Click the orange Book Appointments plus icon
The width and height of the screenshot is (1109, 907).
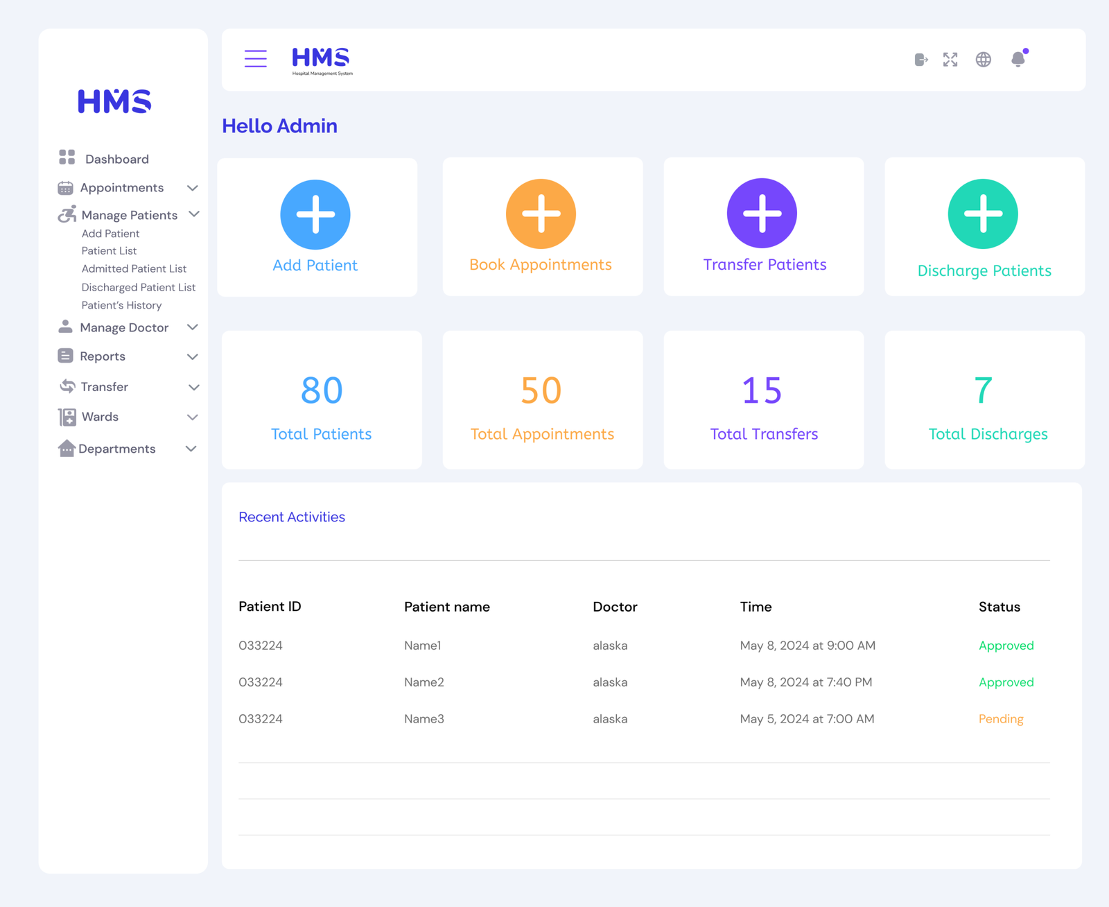[541, 214]
